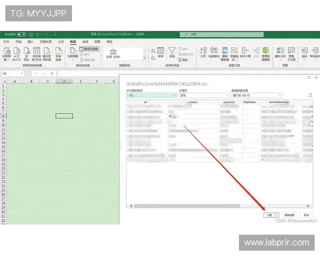
Task: Click the 删除重复值 (Remove Duplicates) icon
Action: click(225, 52)
